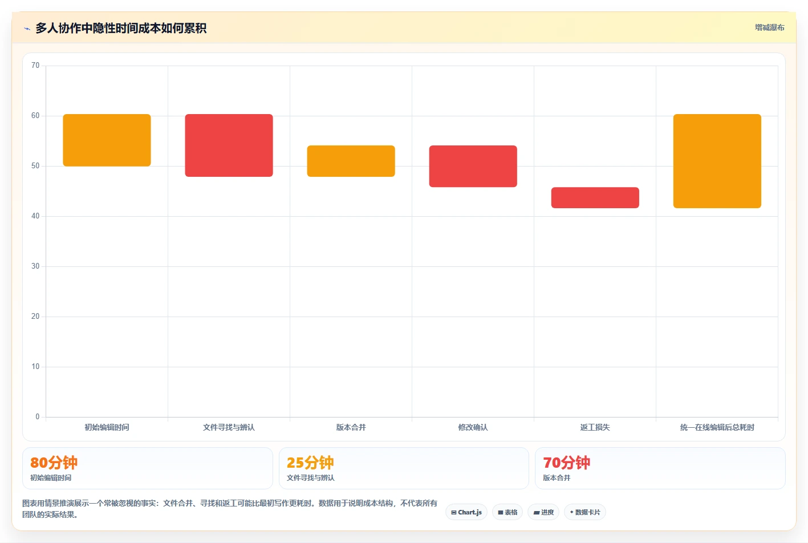Click the 80分钟 data card value
Screen dimensions: 808x543
coord(54,463)
